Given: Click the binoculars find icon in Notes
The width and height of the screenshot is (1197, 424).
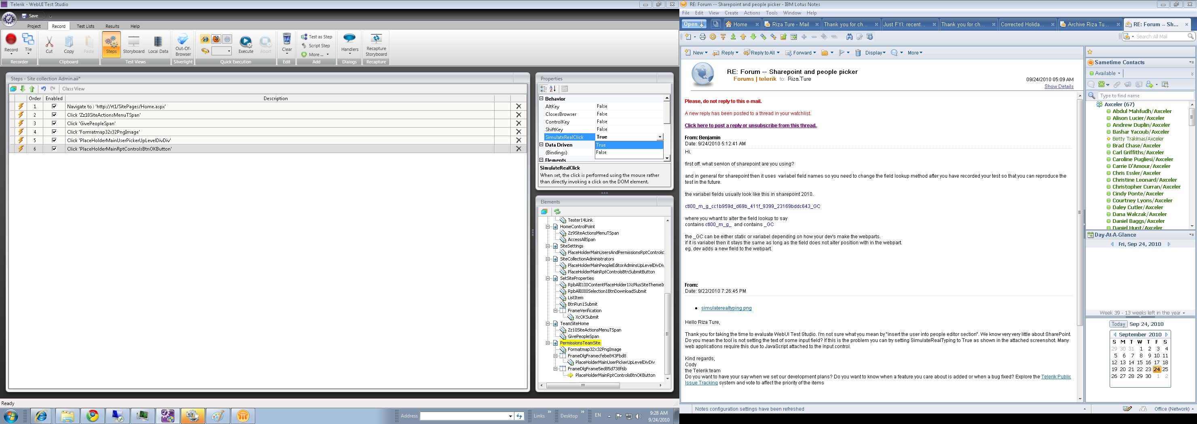Looking at the screenshot, I should coord(849,37).
